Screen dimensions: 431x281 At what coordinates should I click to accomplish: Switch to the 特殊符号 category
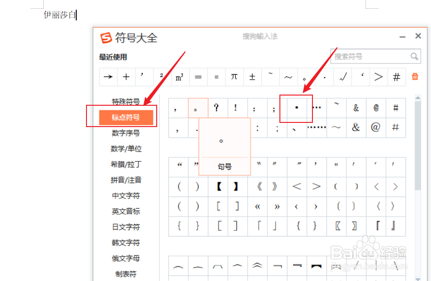126,102
